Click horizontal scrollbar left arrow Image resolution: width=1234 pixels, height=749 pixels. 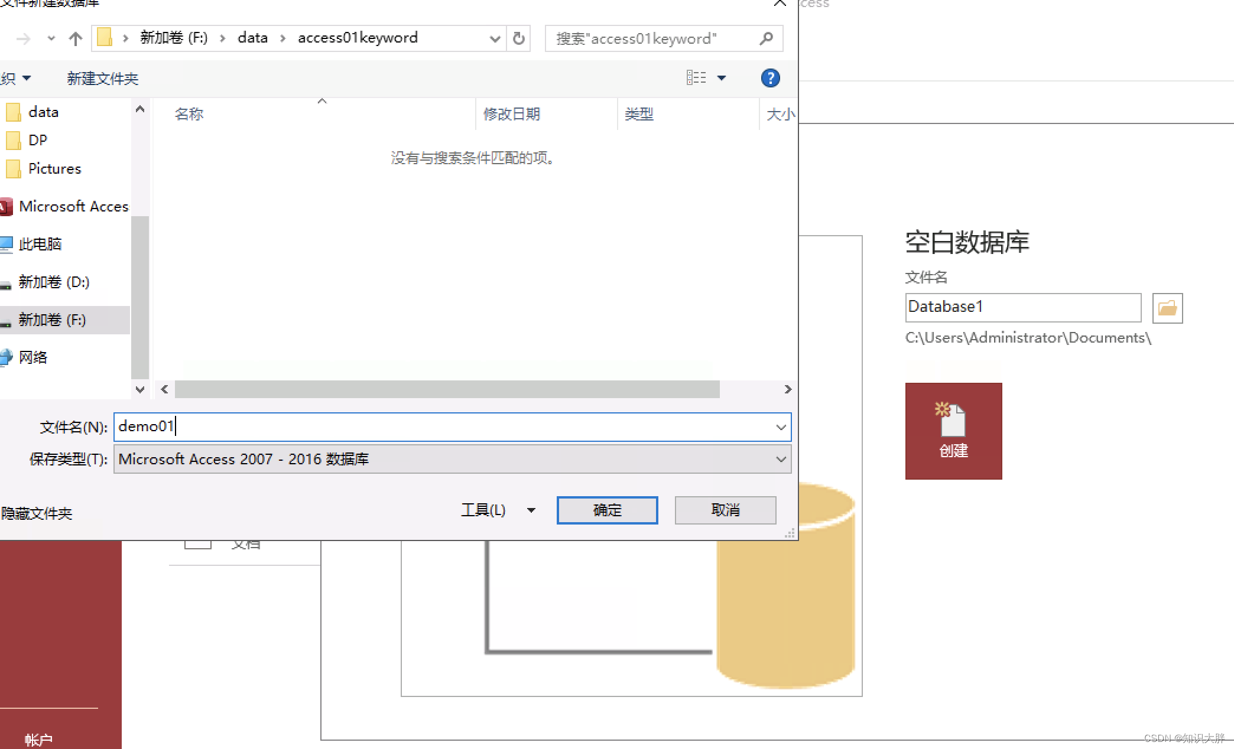coord(164,389)
